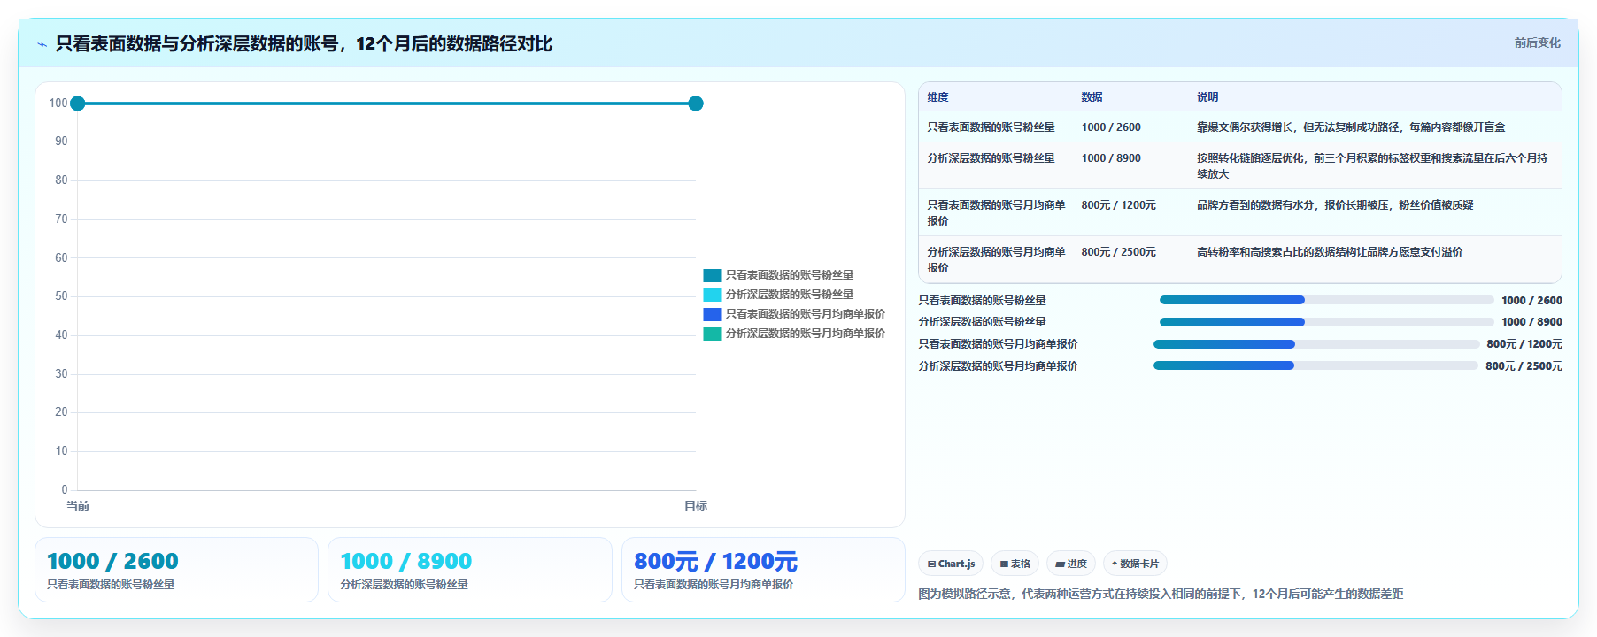
Task: Click table value 1000 / 8900
Action: click(x=1111, y=158)
